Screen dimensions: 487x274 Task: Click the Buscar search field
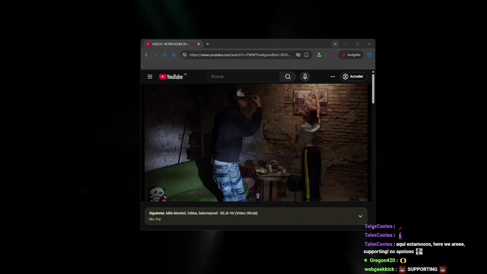243,76
